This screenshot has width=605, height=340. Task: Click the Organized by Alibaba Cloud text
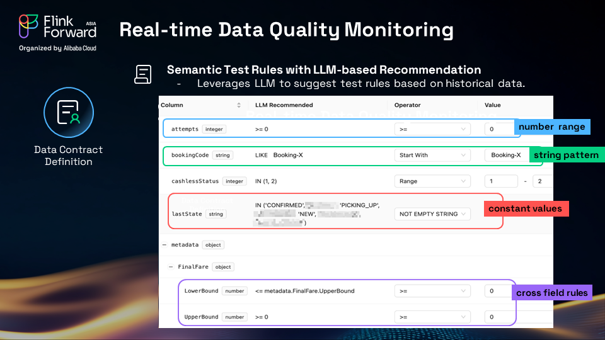(57, 48)
